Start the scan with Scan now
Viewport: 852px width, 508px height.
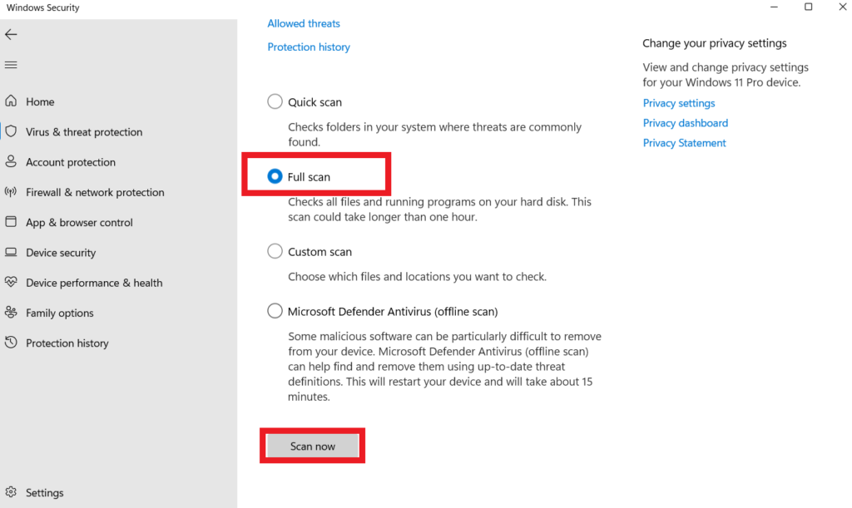(x=312, y=446)
